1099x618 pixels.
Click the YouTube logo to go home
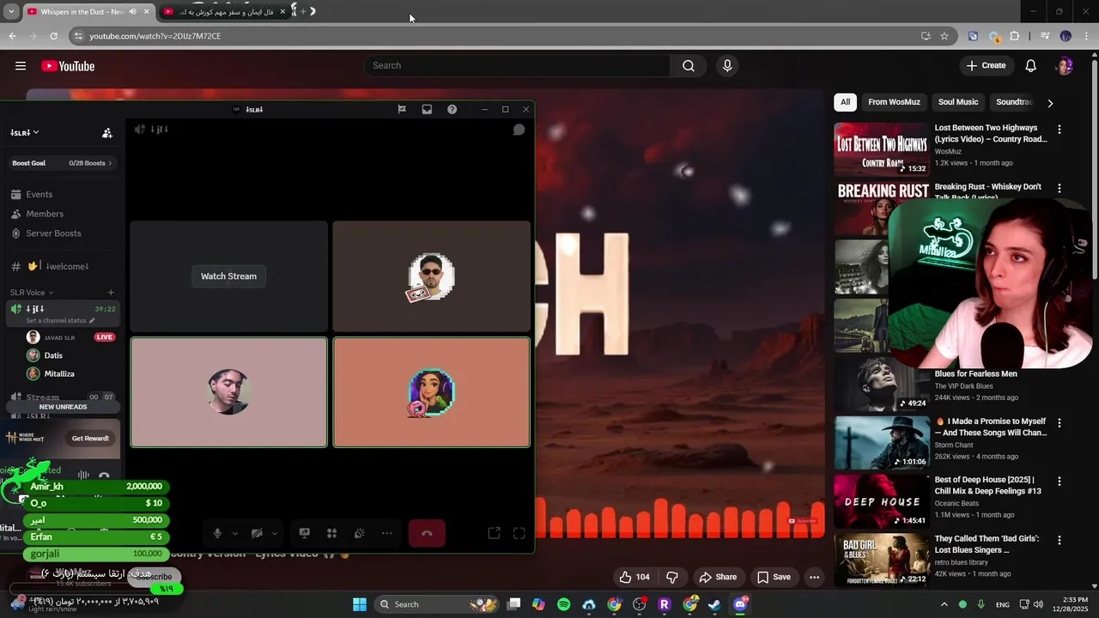coord(68,66)
